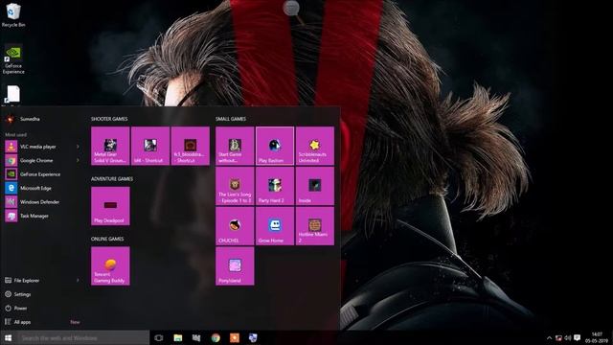Open the orange app icon on taskbar
Screen dimensions: 613x345
coord(234,338)
